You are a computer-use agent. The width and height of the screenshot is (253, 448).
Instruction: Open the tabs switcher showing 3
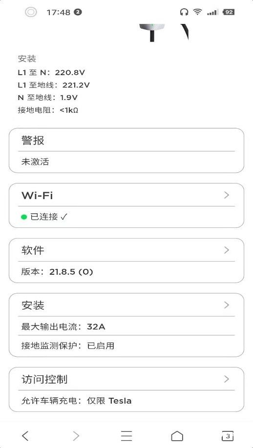pyautogui.click(x=228, y=436)
